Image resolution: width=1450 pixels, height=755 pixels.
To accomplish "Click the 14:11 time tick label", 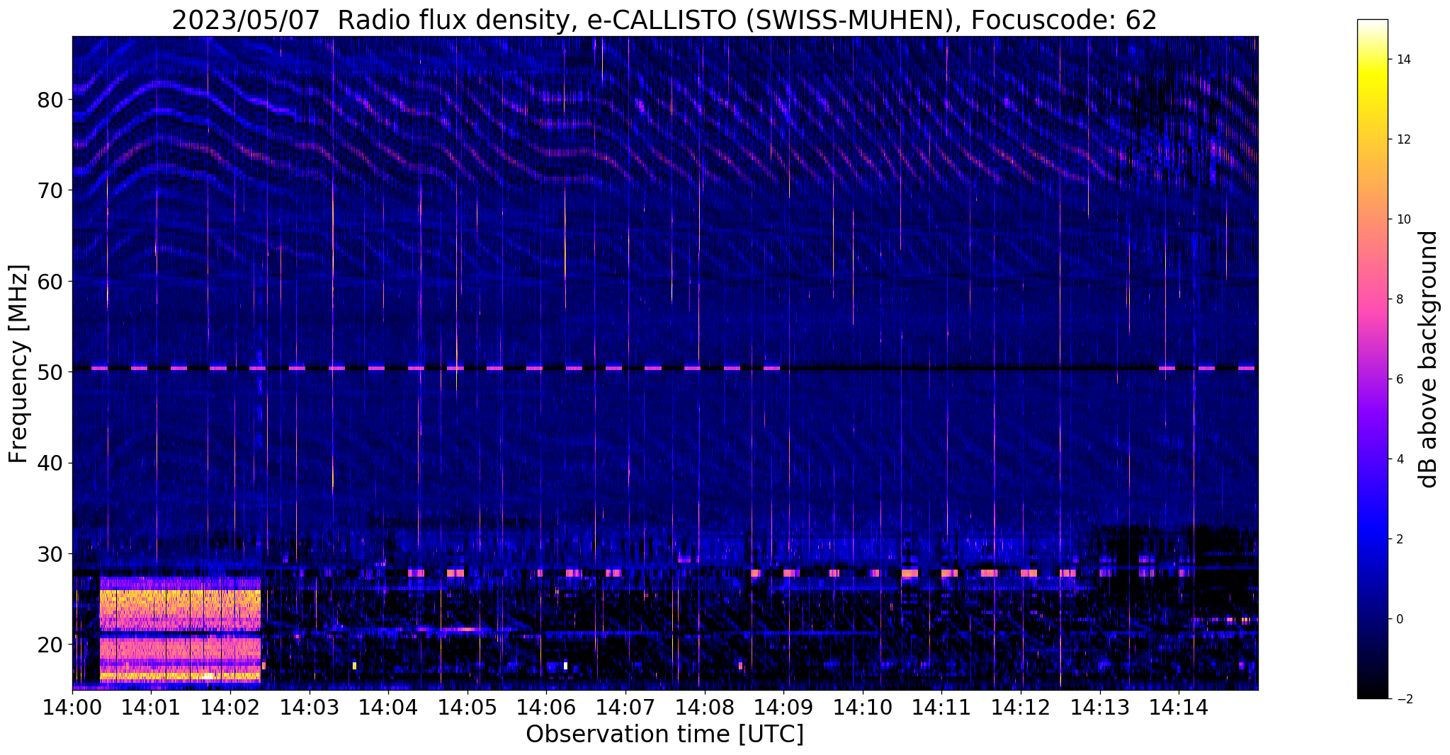I will click(x=942, y=707).
